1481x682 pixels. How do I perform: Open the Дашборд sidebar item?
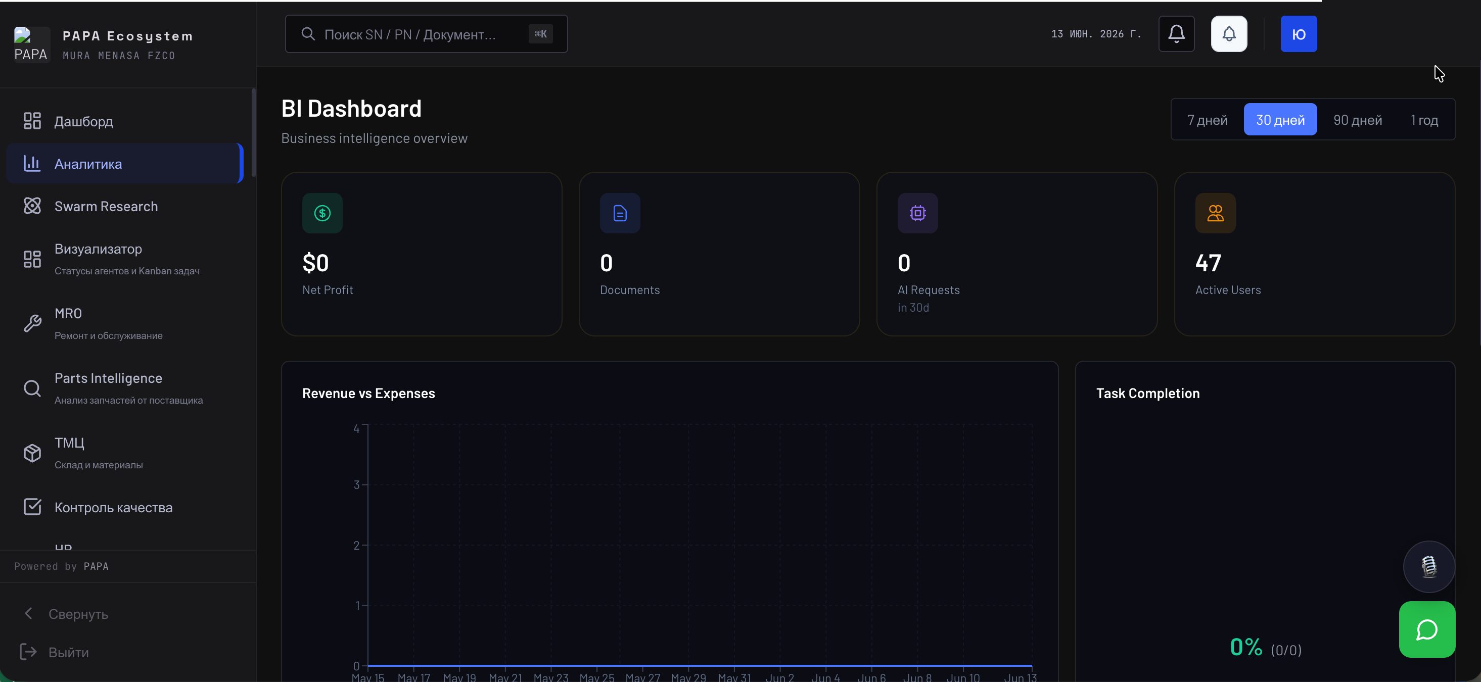pyautogui.click(x=125, y=121)
